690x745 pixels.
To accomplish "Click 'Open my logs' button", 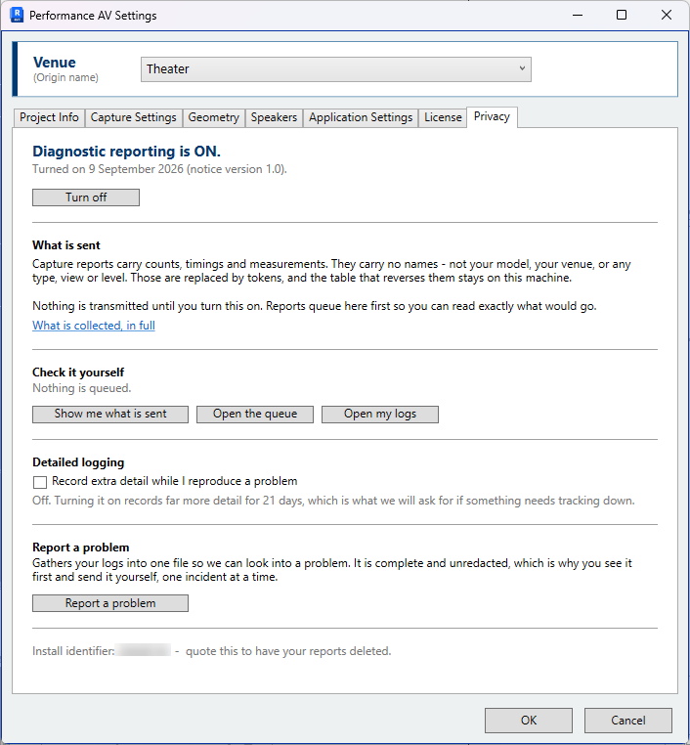I will click(380, 414).
